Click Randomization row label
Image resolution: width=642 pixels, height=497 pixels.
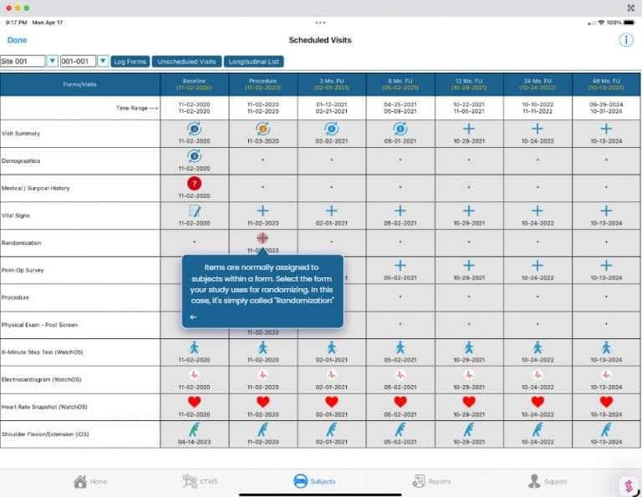[21, 242]
